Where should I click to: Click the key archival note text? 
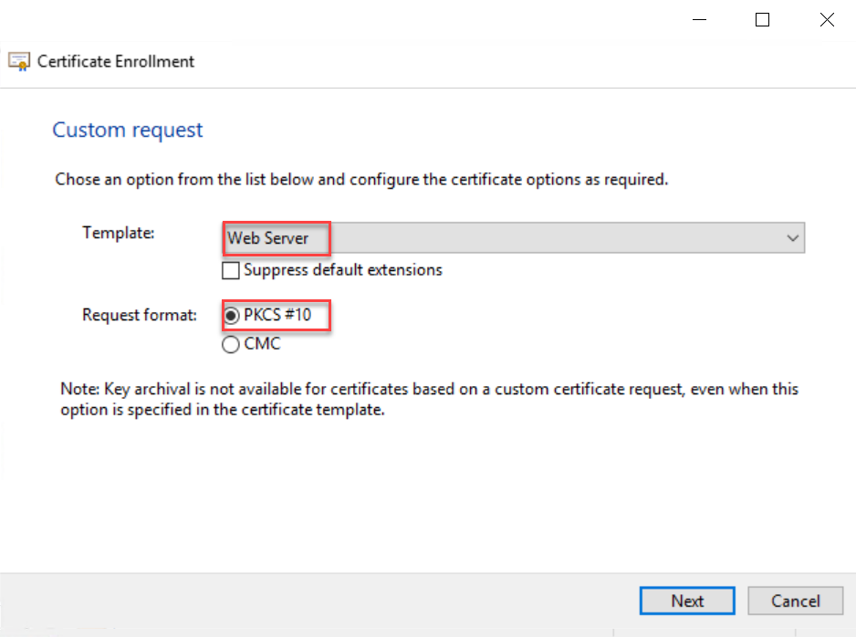click(429, 400)
